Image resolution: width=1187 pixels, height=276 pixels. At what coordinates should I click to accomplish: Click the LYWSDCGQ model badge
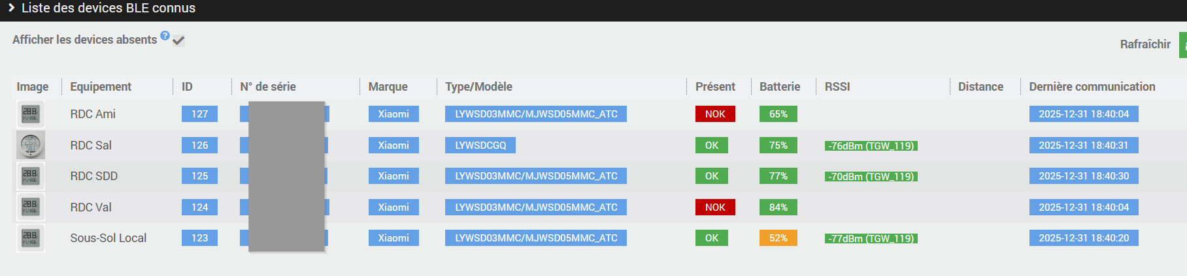tap(480, 146)
